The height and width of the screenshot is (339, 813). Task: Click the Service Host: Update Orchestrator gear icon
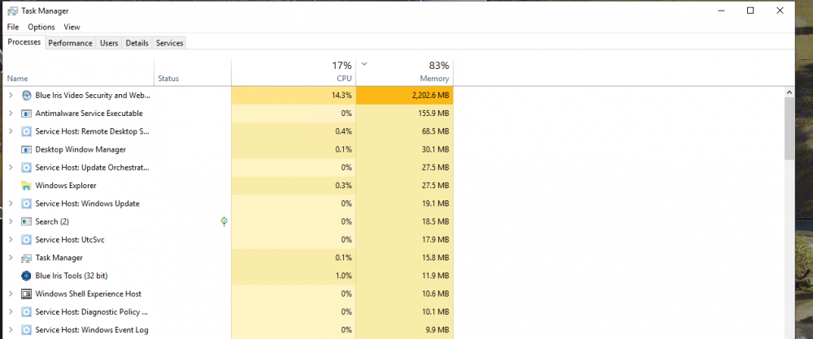tap(27, 168)
